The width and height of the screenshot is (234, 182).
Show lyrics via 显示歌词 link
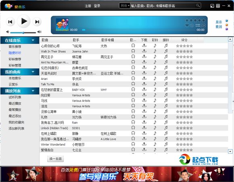(x=219, y=24)
